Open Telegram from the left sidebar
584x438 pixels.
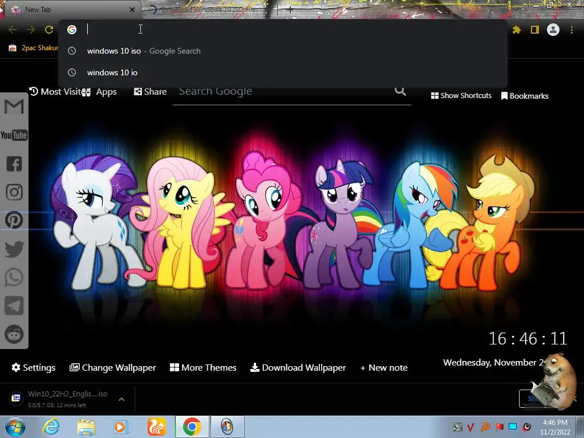pos(14,306)
